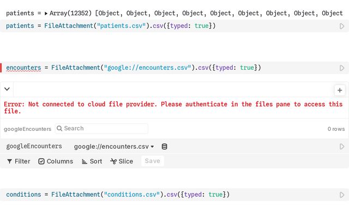This screenshot has height=218, width=349.
Task: Run the encounters cell with play icon
Action: pyautogui.click(x=342, y=68)
